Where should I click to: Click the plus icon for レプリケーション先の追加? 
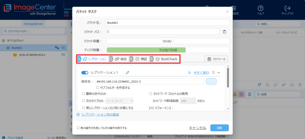(x=78, y=114)
